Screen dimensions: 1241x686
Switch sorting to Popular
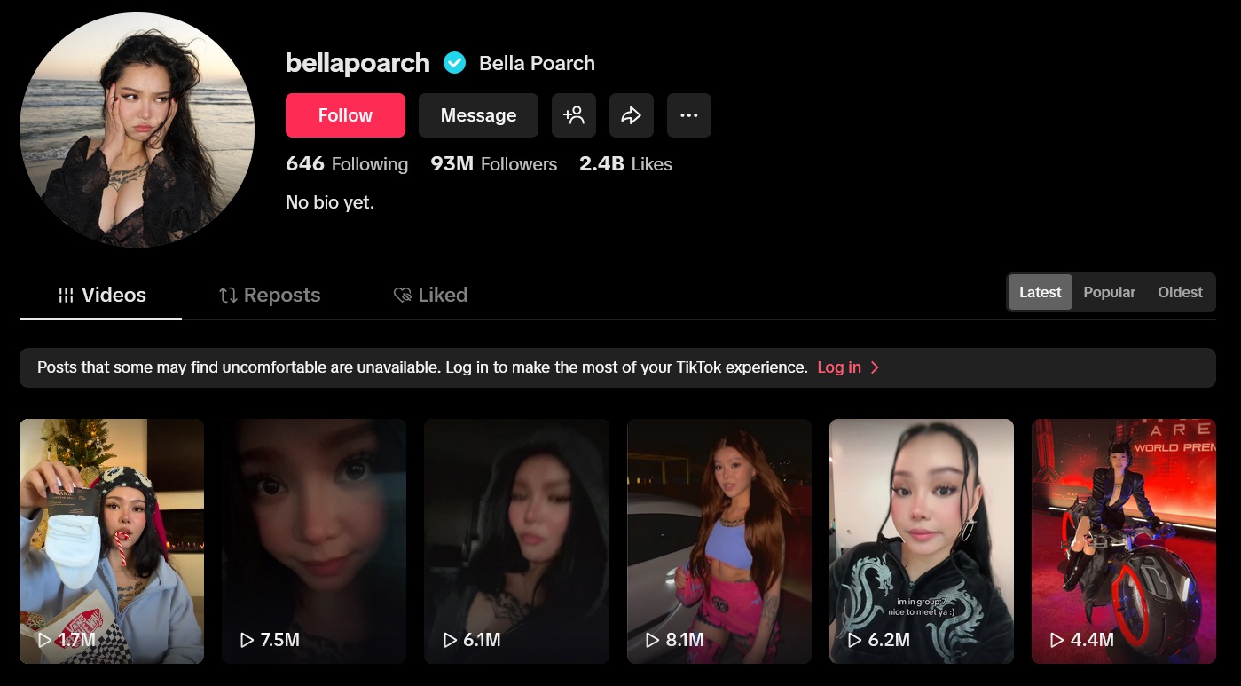pos(1109,292)
